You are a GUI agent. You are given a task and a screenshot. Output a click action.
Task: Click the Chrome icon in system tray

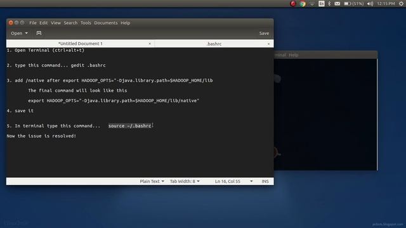pos(303,4)
